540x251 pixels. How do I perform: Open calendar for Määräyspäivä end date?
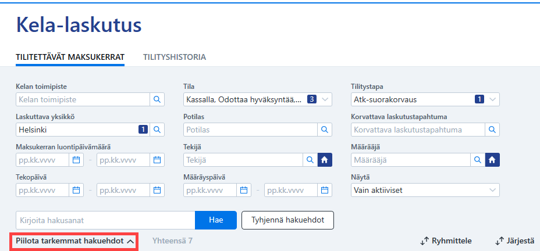coord(325,190)
